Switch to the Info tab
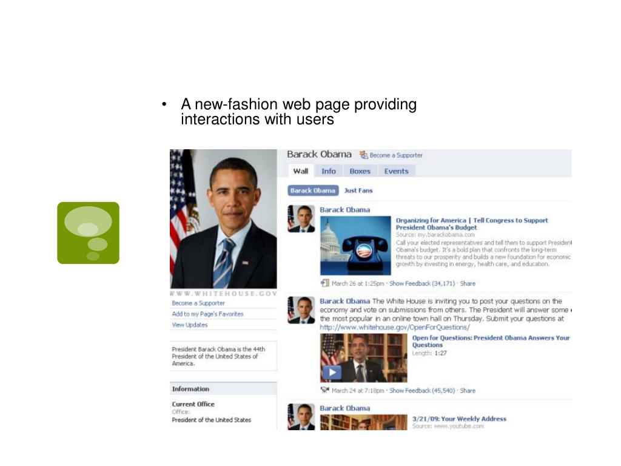 [x=328, y=171]
